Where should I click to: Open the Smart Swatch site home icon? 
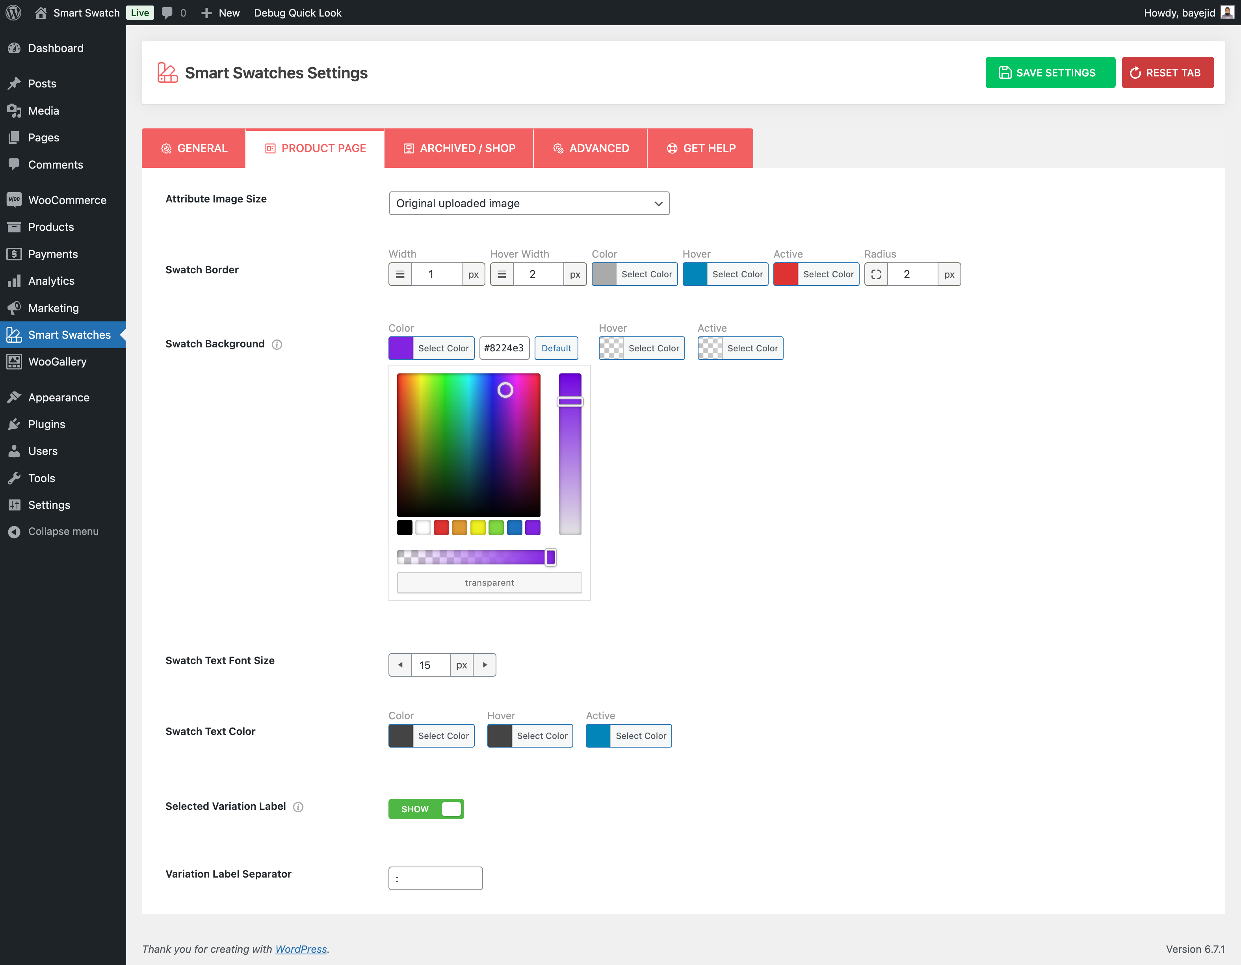coord(41,13)
